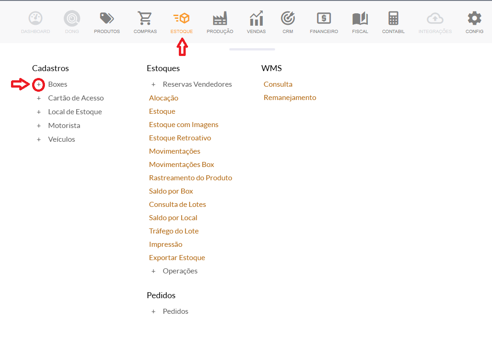Open the Fiscal book icon

click(360, 19)
